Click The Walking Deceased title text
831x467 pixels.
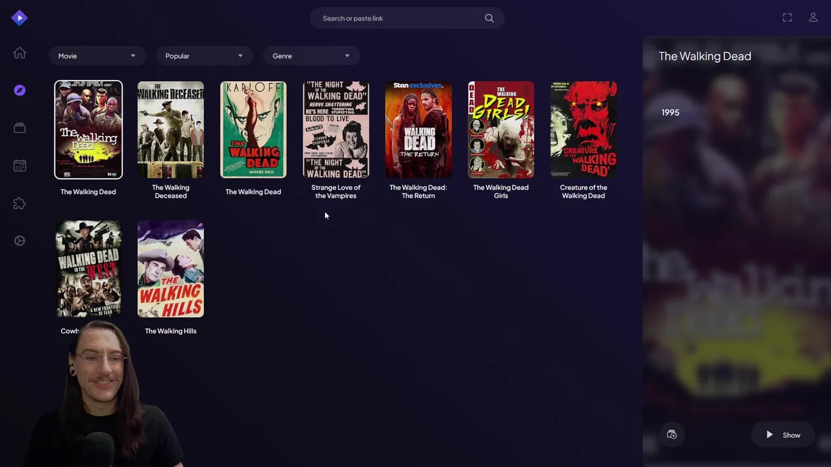coord(171,191)
